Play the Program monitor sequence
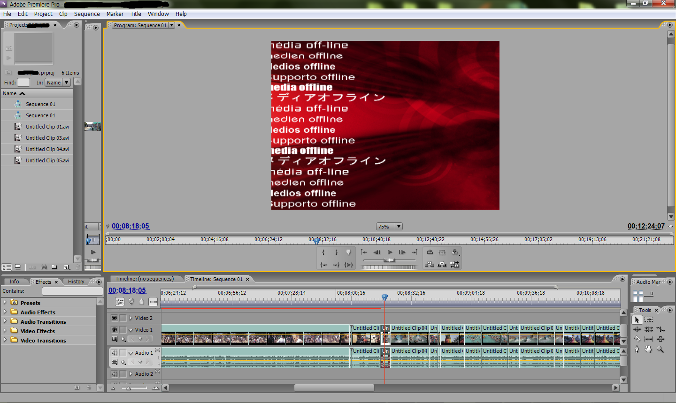This screenshot has width=676, height=403. point(390,252)
